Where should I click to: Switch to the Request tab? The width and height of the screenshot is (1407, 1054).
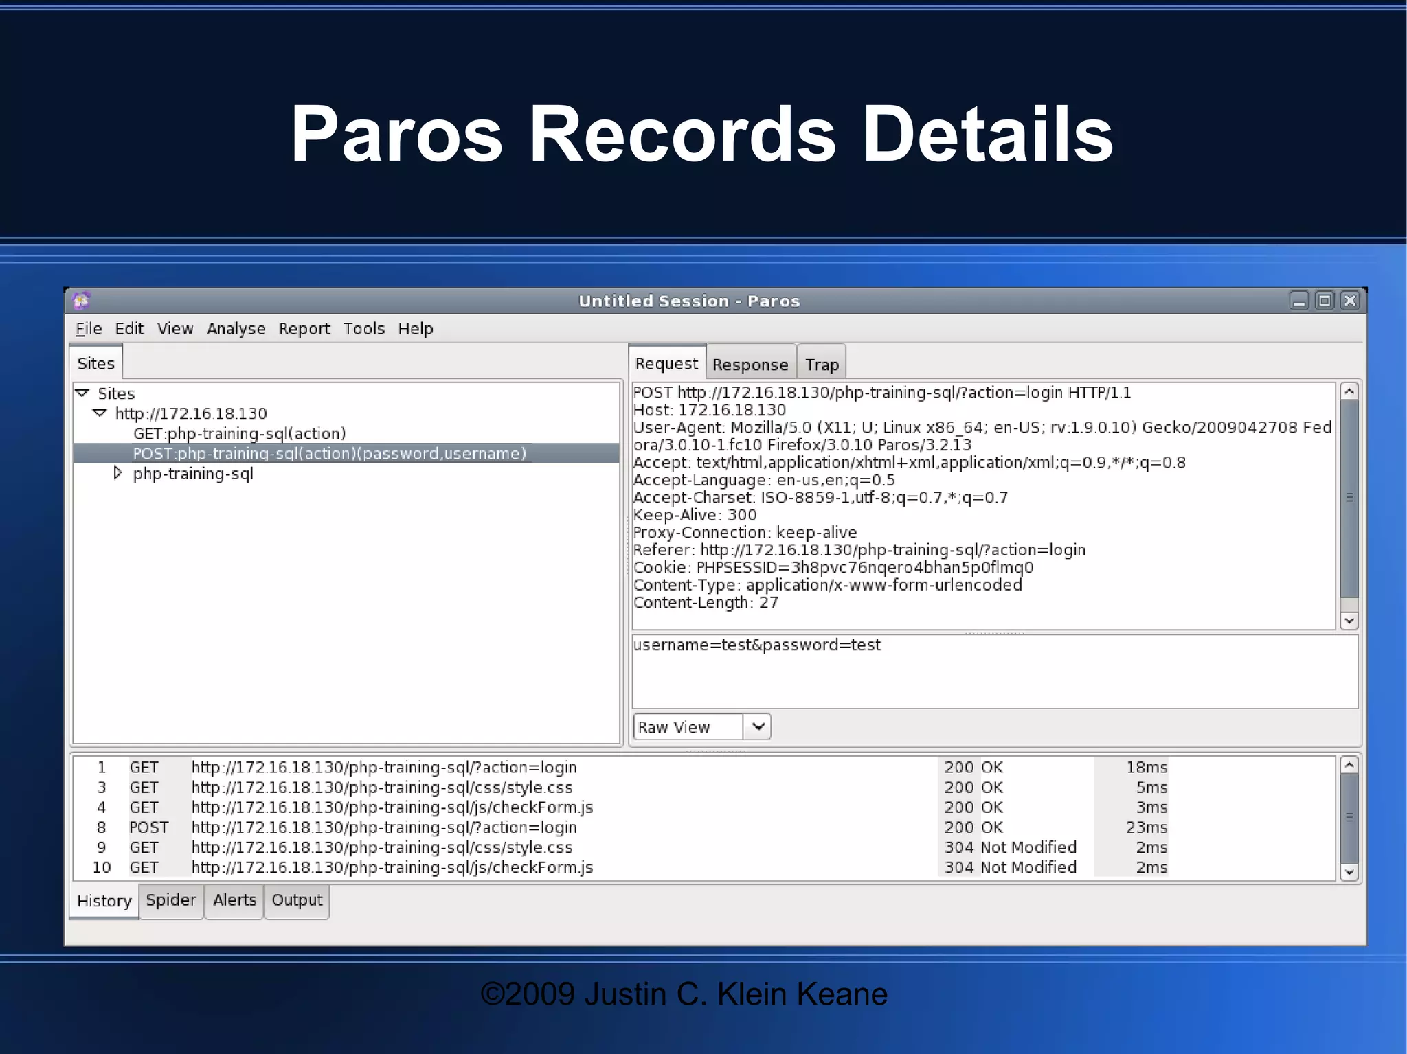[x=666, y=363]
